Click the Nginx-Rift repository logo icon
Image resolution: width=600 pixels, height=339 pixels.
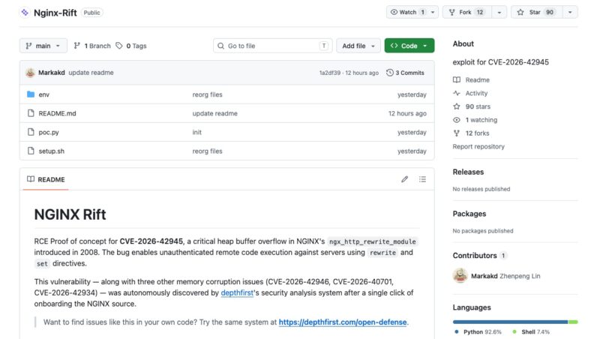tap(25, 12)
